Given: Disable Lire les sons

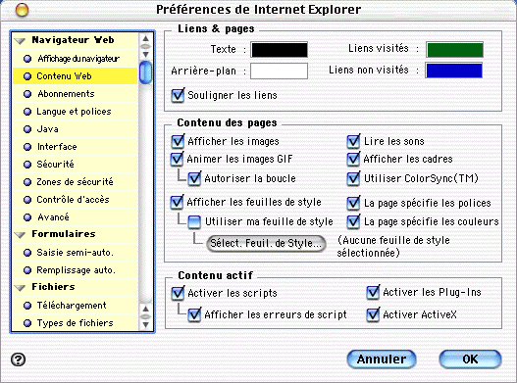Looking at the screenshot, I should pyautogui.click(x=353, y=141).
